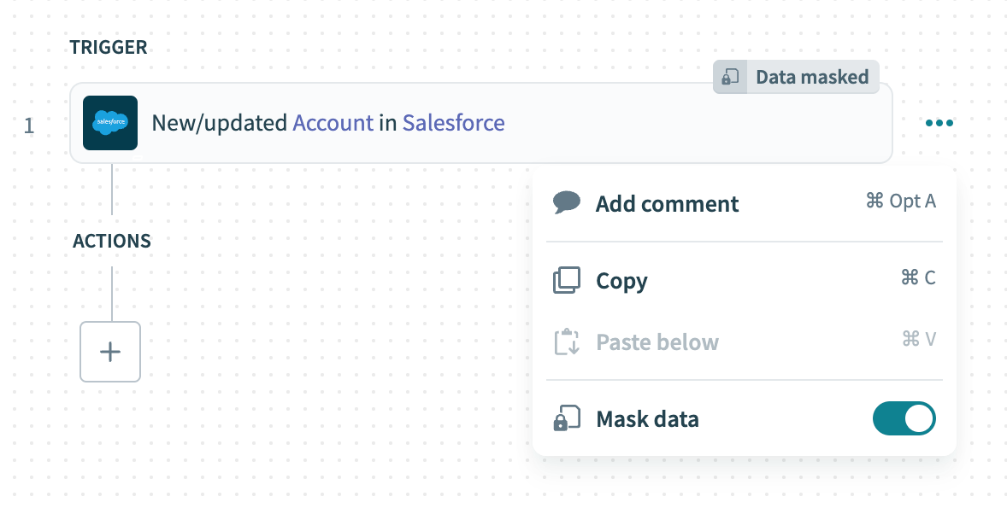Choose Copy from the context menu
1007x508 pixels.
(621, 280)
